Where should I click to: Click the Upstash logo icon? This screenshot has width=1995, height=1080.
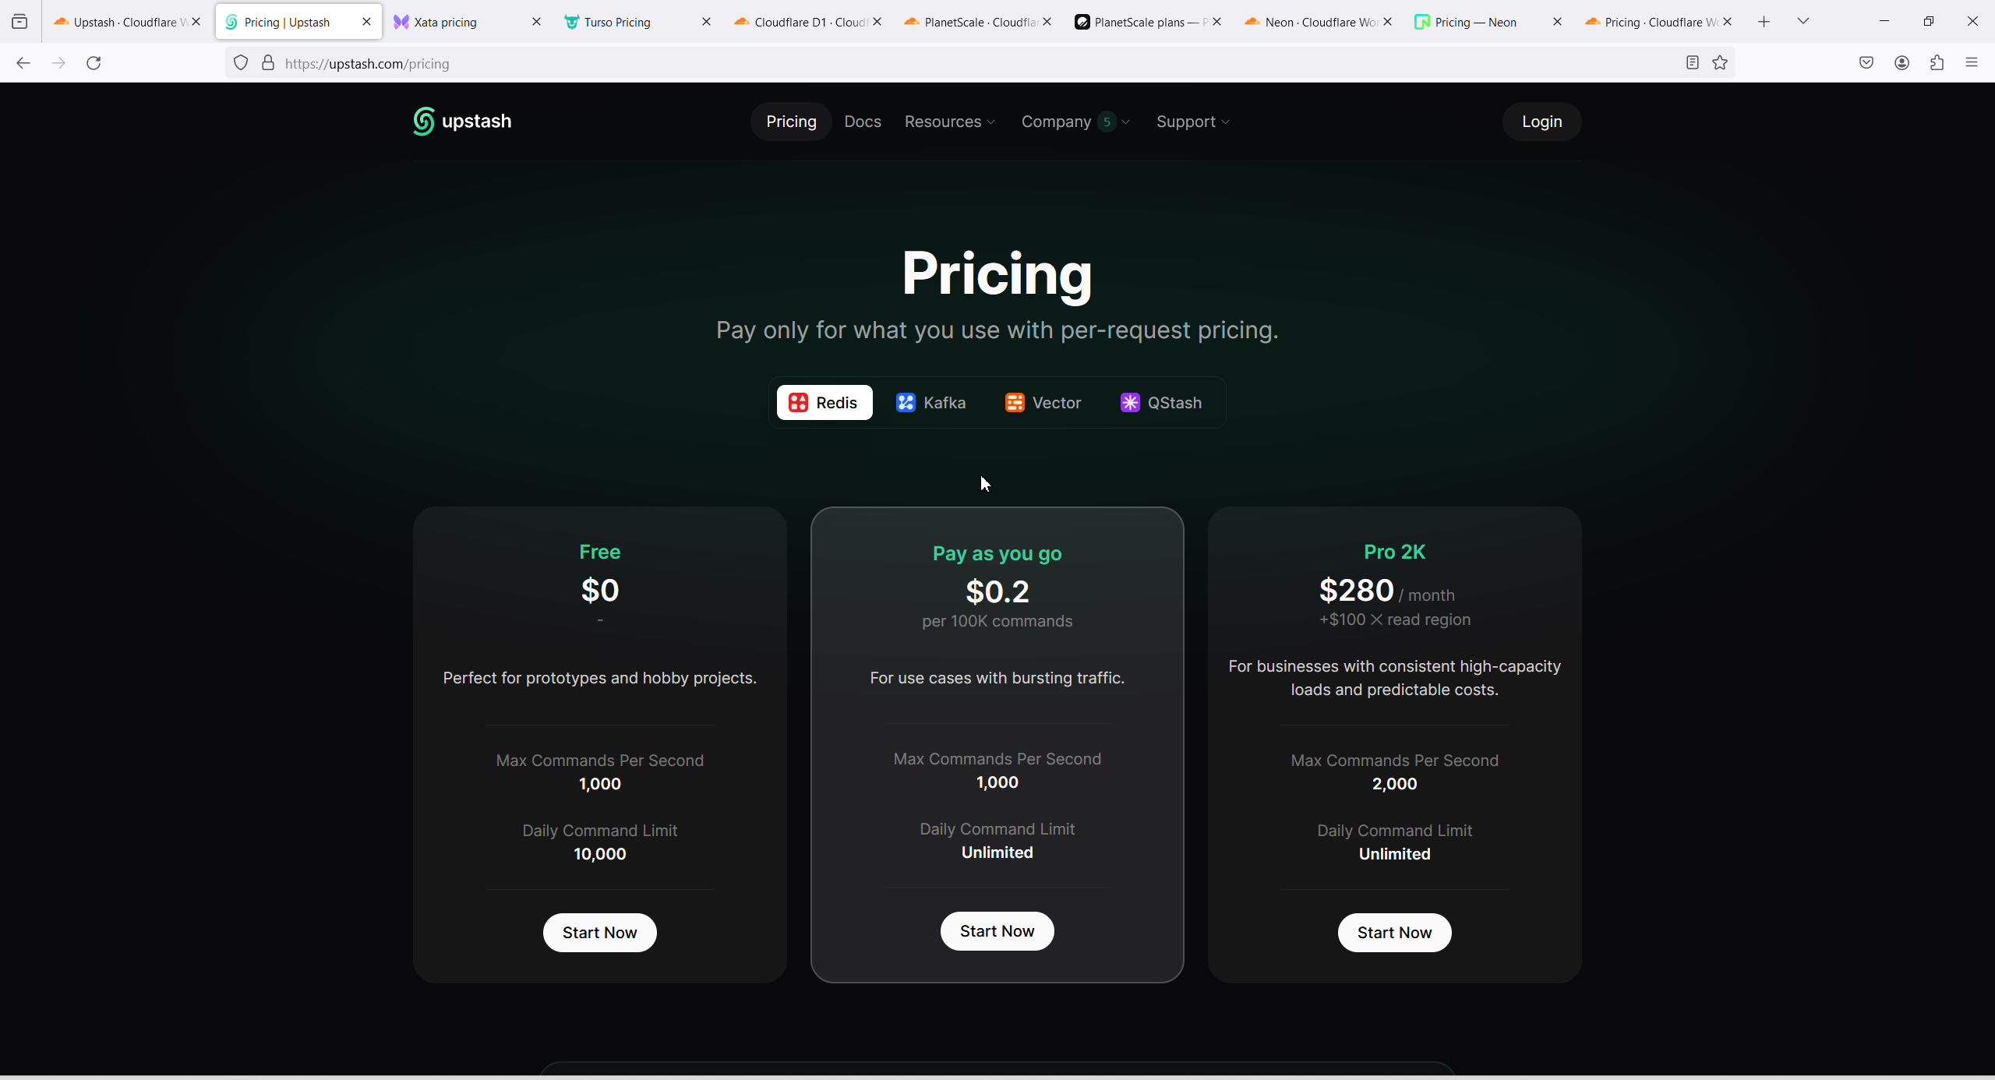pyautogui.click(x=423, y=122)
